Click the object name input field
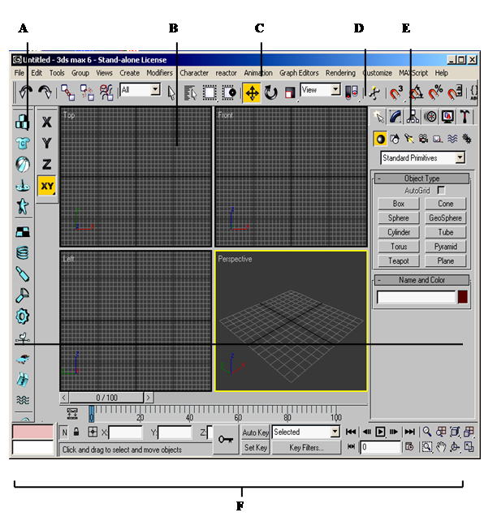 click(416, 297)
